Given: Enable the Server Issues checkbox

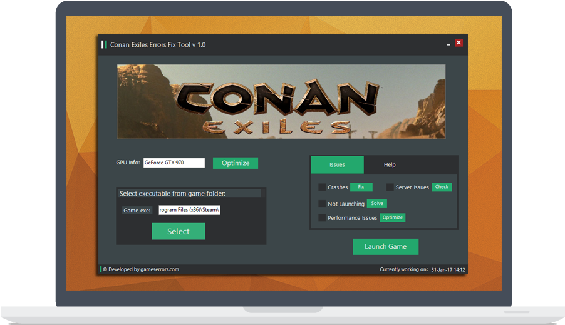Looking at the screenshot, I should [x=390, y=187].
